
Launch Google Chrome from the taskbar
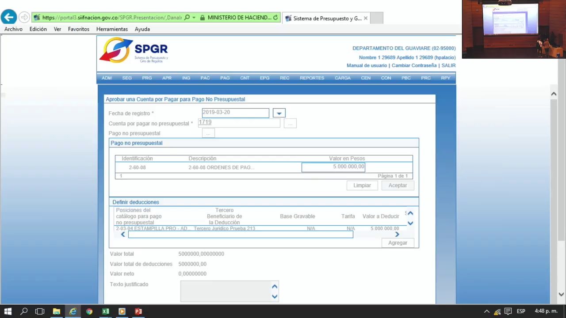pyautogui.click(x=89, y=311)
